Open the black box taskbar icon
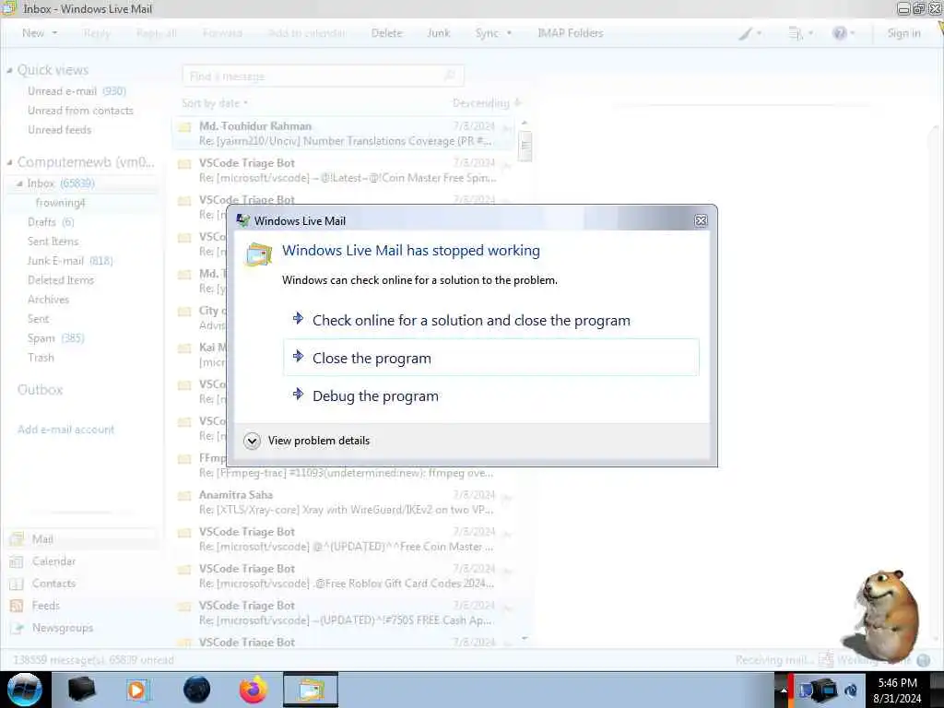Screen dimensions: 944x708 point(81,690)
